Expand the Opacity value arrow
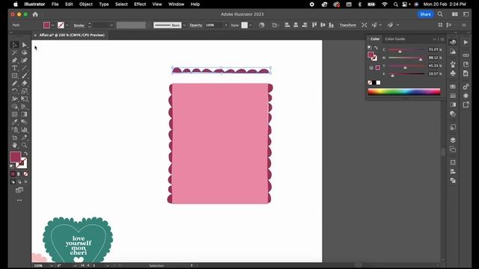This screenshot has width=479, height=269. coord(226,25)
